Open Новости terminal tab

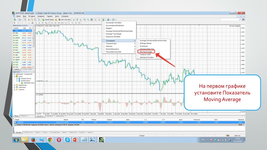(x=38, y=132)
